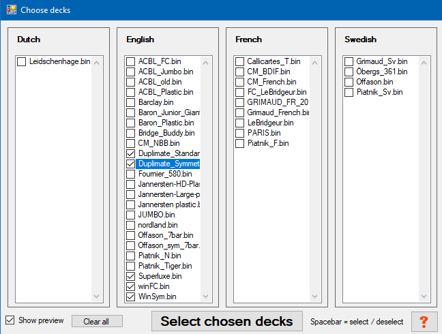Check the LeBridgeur.bin French deck

239,123
